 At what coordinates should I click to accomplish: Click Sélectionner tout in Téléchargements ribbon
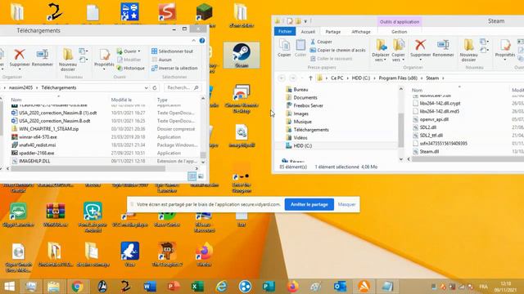pos(173,51)
